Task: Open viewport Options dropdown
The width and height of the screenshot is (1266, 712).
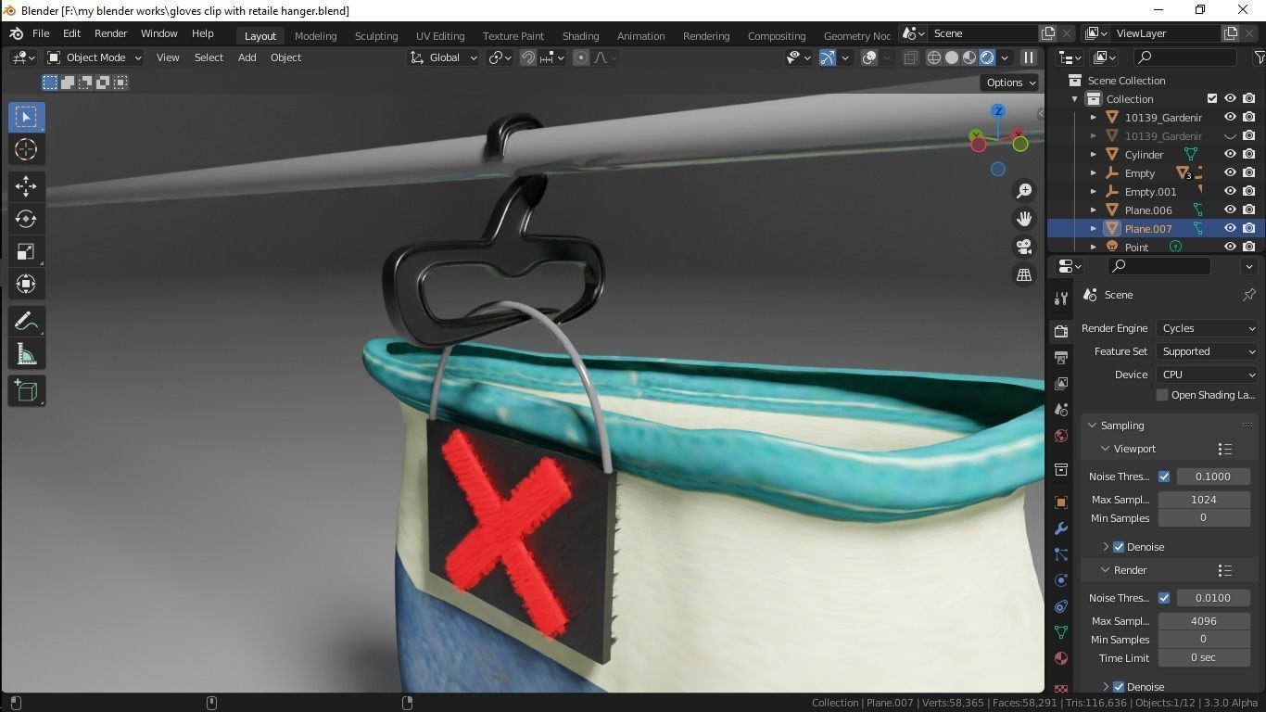Action: coord(1011,83)
